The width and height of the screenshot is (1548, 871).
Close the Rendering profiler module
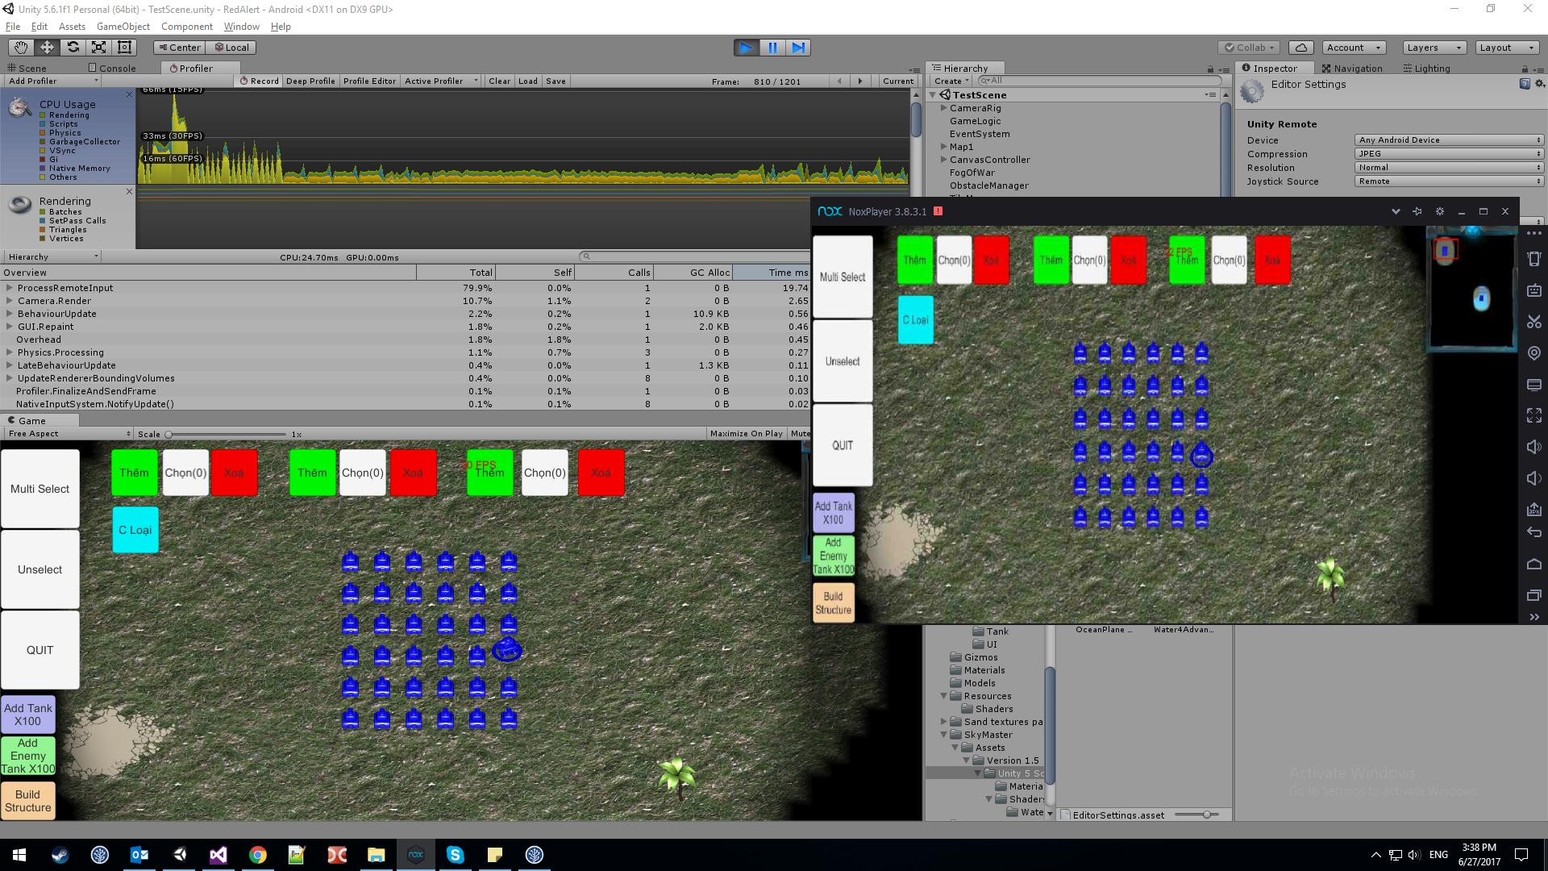pos(129,191)
